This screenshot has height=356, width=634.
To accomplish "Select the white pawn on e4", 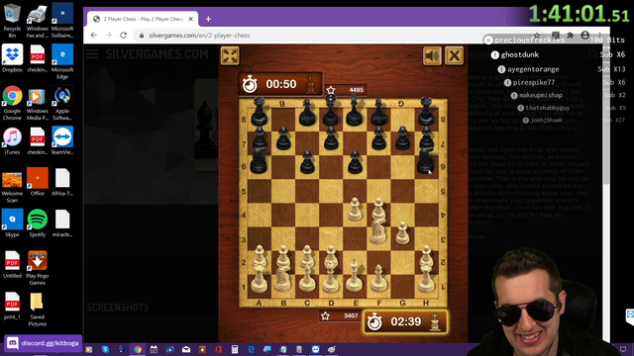I will coord(355,209).
